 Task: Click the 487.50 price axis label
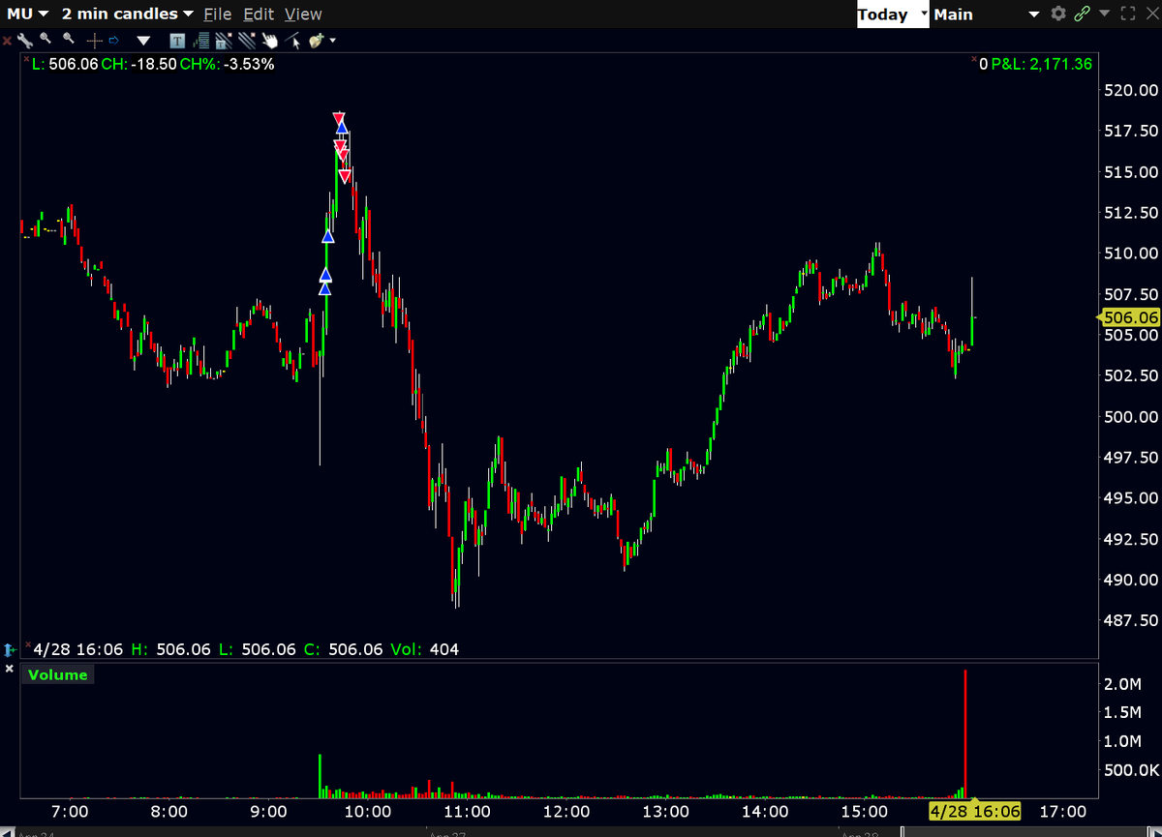click(x=1131, y=620)
